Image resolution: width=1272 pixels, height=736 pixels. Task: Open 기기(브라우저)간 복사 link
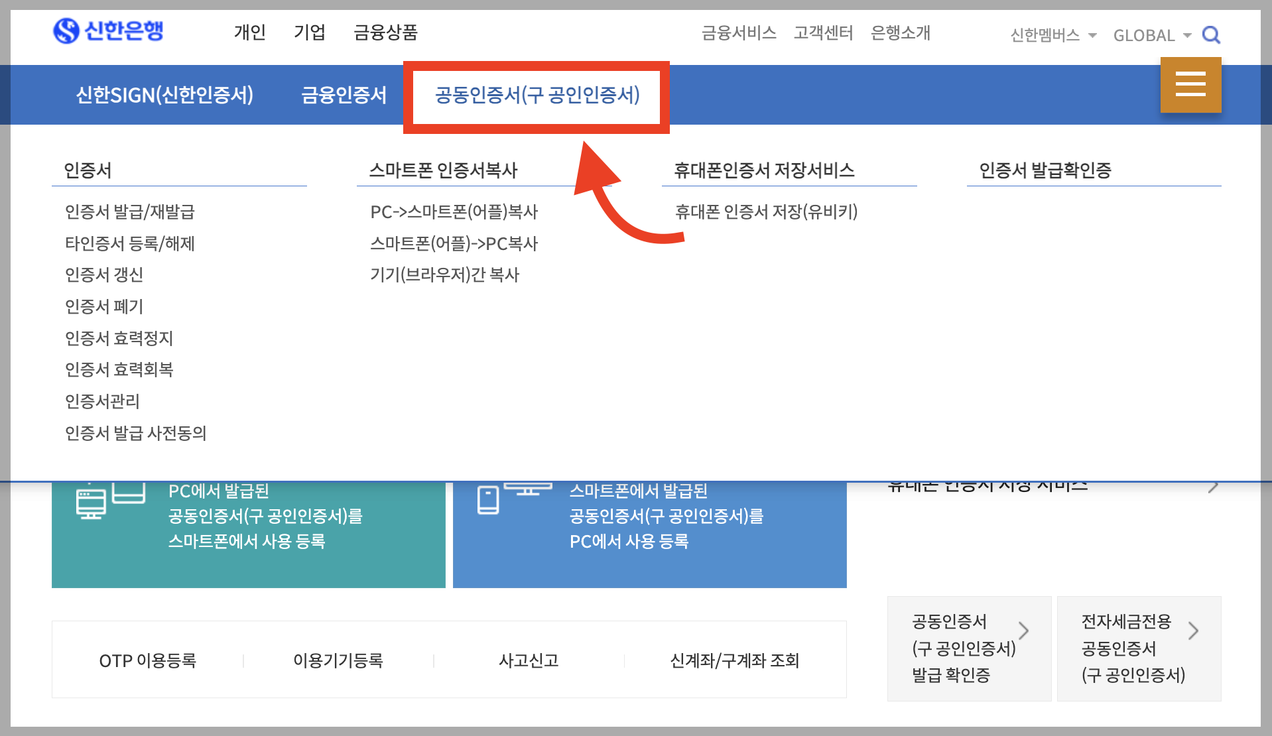tap(444, 275)
